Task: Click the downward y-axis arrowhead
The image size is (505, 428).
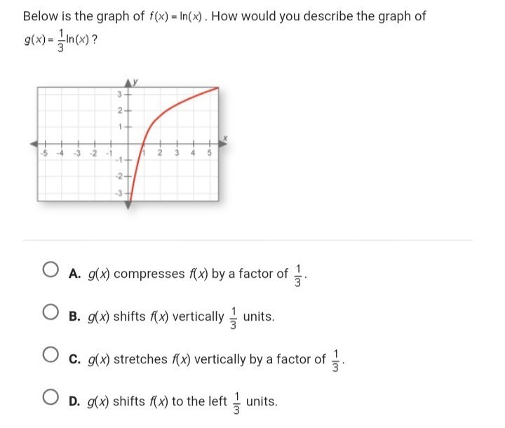Action: [128, 205]
